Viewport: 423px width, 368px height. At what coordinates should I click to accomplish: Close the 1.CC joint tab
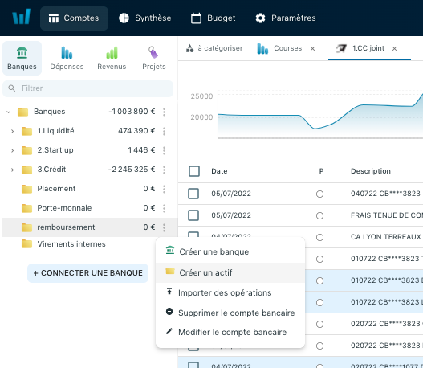tap(394, 48)
